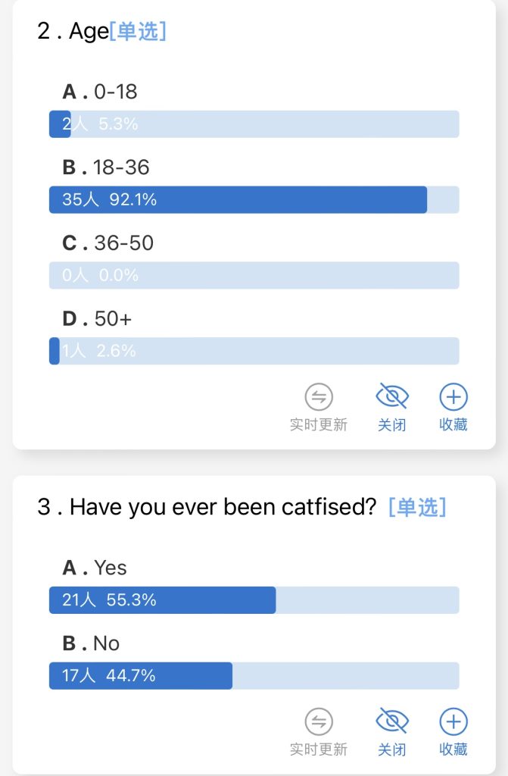Click 收藏 label under Age question
The width and height of the screenshot is (508, 776).
(453, 424)
